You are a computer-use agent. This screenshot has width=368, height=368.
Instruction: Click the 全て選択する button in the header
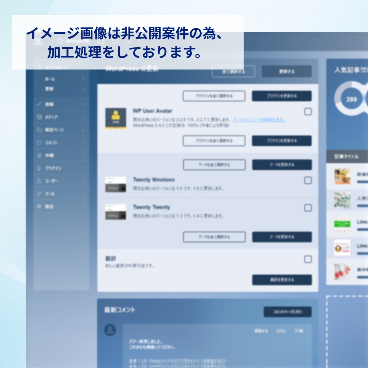(233, 71)
